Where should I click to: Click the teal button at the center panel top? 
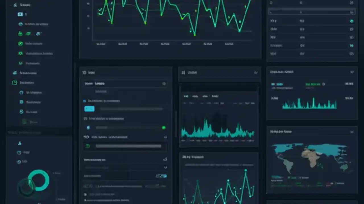89,109
